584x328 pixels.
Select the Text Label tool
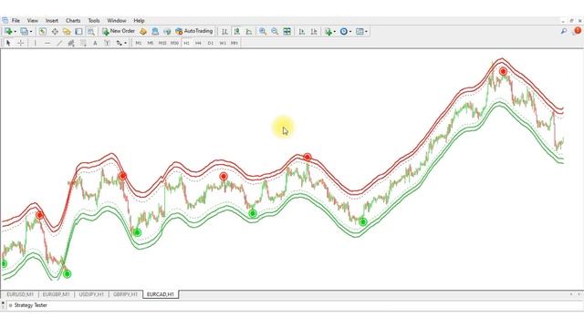(108, 43)
